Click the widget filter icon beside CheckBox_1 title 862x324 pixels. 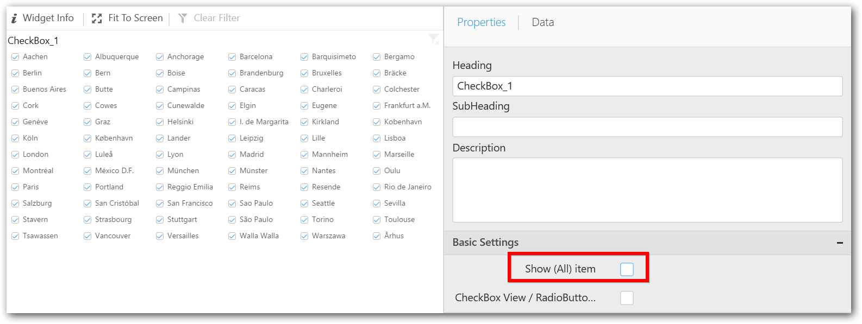(x=433, y=39)
